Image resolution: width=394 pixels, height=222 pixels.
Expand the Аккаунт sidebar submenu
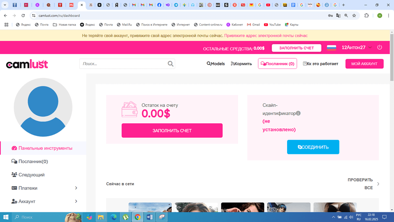coord(76,201)
